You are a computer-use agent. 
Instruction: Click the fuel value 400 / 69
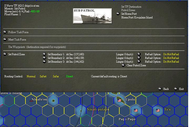click(x=35, y=11)
